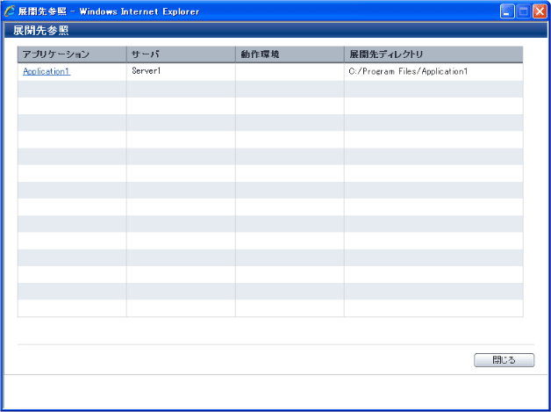Select the アプリケーション column header

click(56, 54)
